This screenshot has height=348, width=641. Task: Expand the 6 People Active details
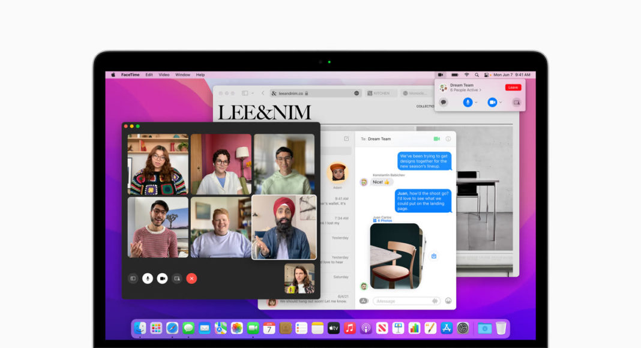pyautogui.click(x=466, y=90)
